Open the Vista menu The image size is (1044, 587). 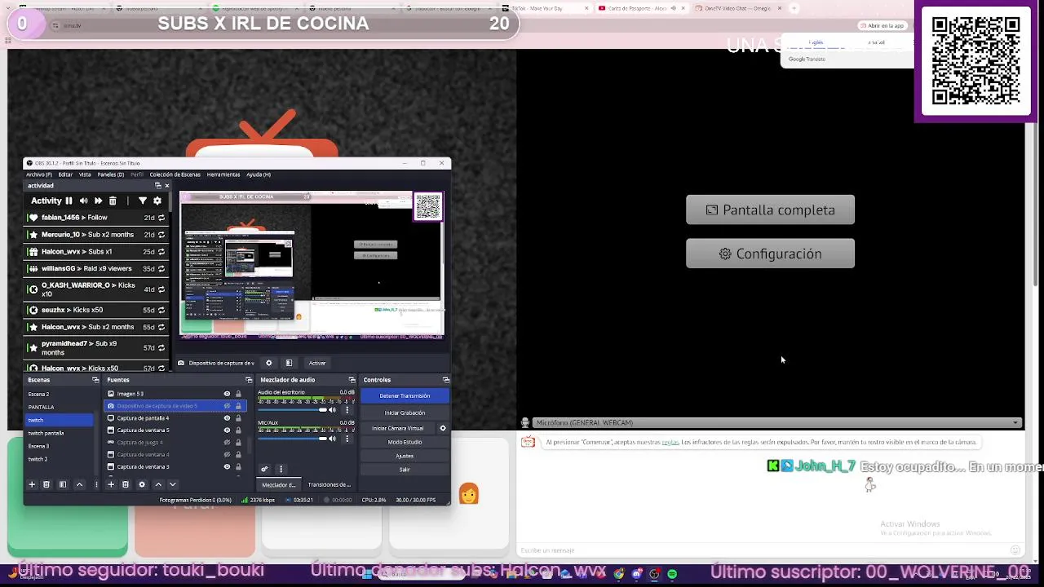[85, 174]
